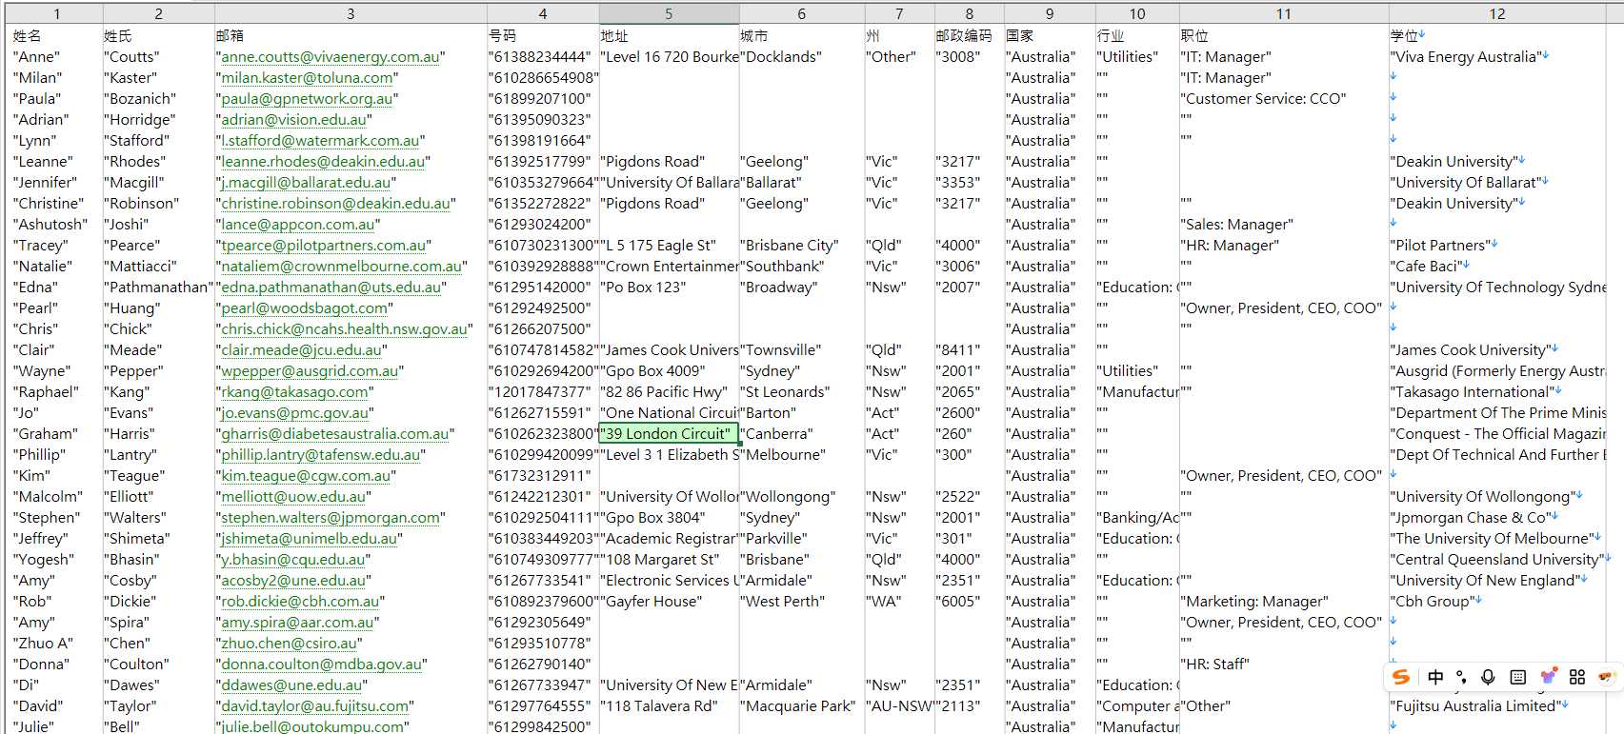1624x734 pixels.
Task: Open the soft keyboard icon on input toolbar
Action: tap(1518, 677)
